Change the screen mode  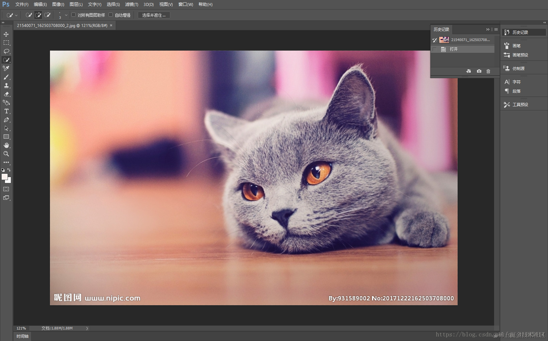point(6,198)
